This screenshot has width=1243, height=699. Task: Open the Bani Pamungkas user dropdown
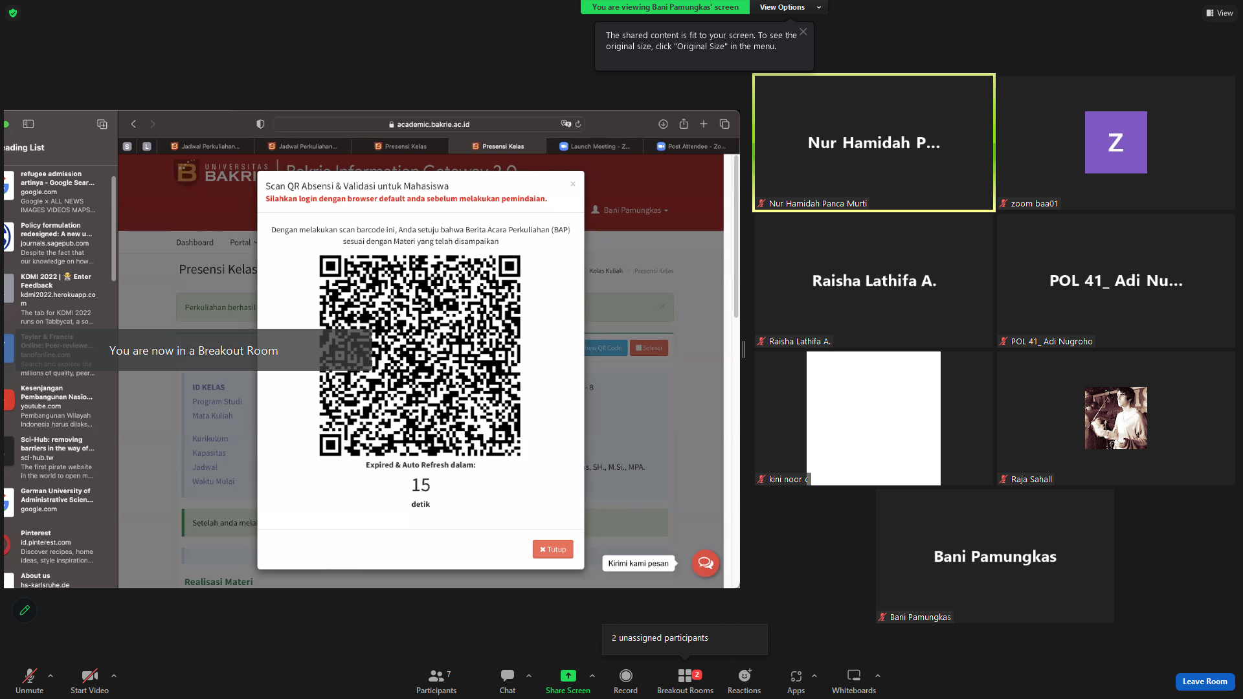tap(629, 210)
